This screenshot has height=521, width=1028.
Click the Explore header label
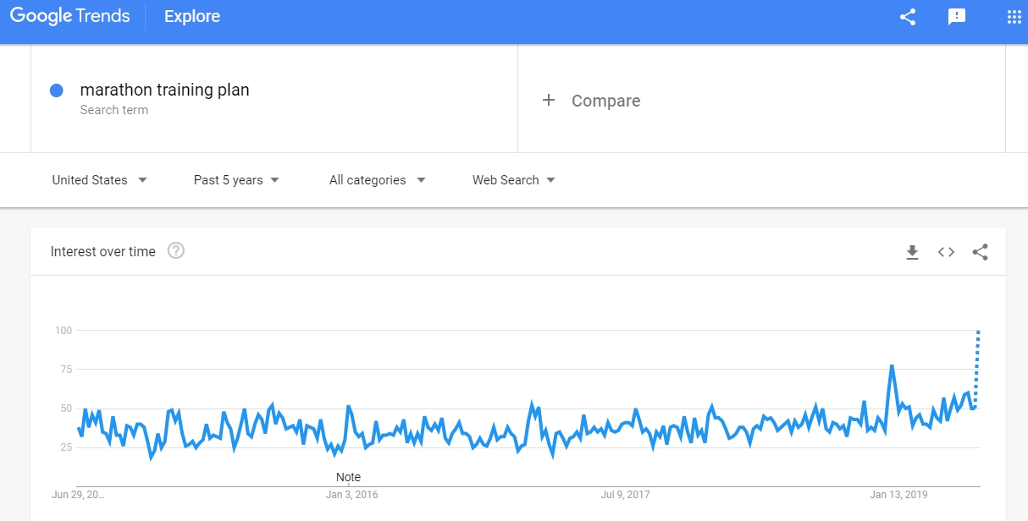(x=192, y=17)
